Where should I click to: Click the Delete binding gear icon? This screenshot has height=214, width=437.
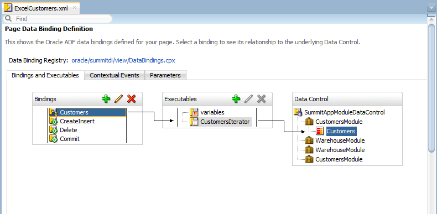(x=54, y=130)
